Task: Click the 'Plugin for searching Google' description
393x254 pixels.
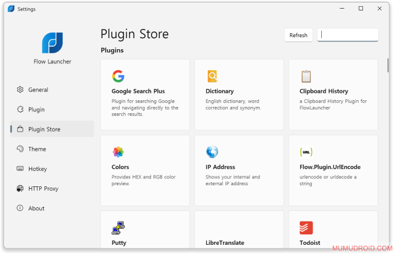Action: coord(145,108)
